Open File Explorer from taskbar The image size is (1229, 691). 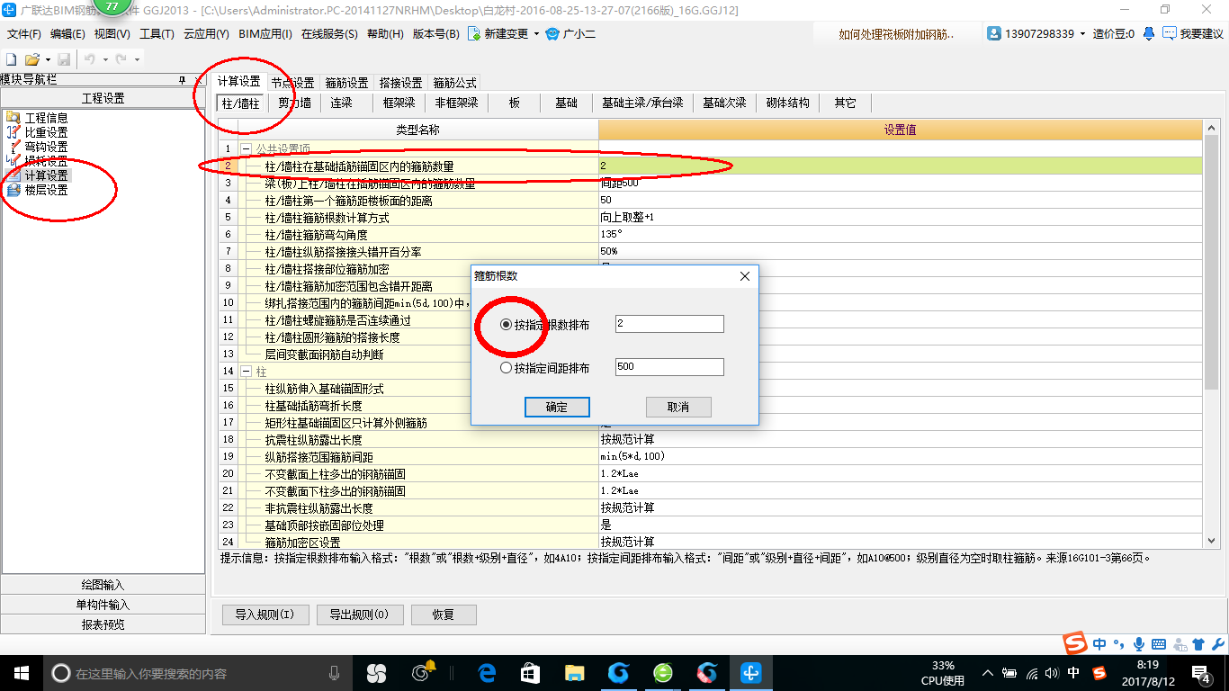click(574, 673)
